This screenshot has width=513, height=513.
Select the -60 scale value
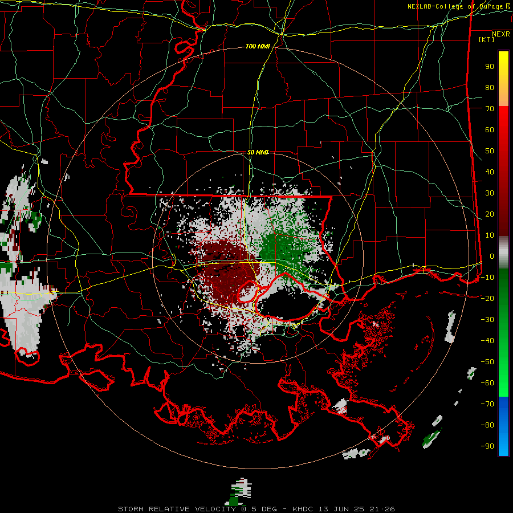[487, 383]
